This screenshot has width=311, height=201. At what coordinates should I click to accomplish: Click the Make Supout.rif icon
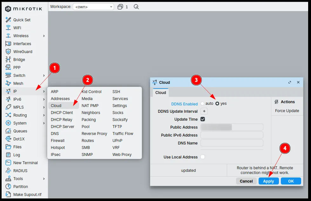tap(8, 194)
